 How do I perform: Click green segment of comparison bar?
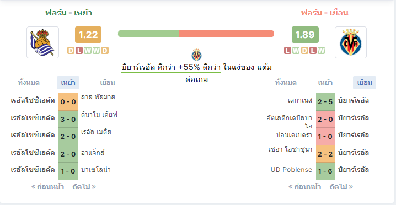pos(149,34)
